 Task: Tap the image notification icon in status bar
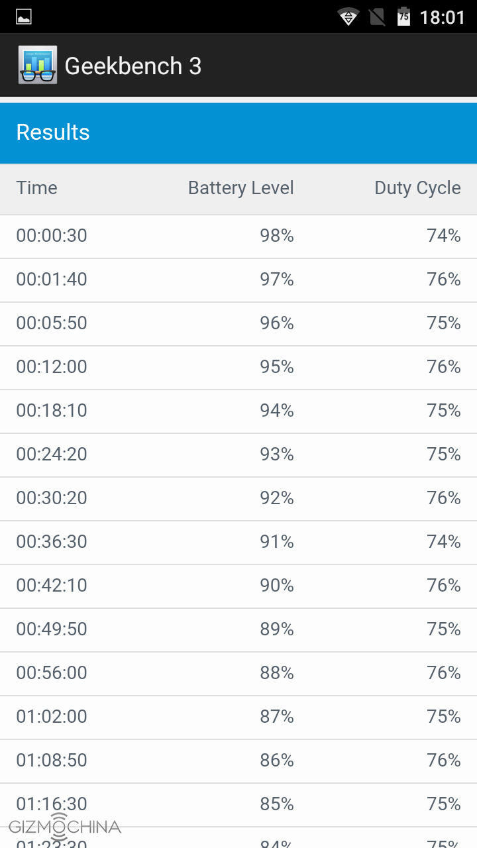24,17
